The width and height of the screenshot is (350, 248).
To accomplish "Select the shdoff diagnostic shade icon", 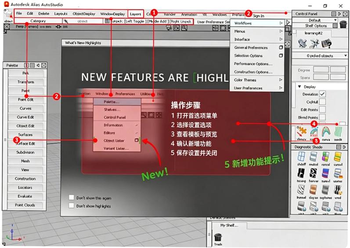I will (x=301, y=157).
